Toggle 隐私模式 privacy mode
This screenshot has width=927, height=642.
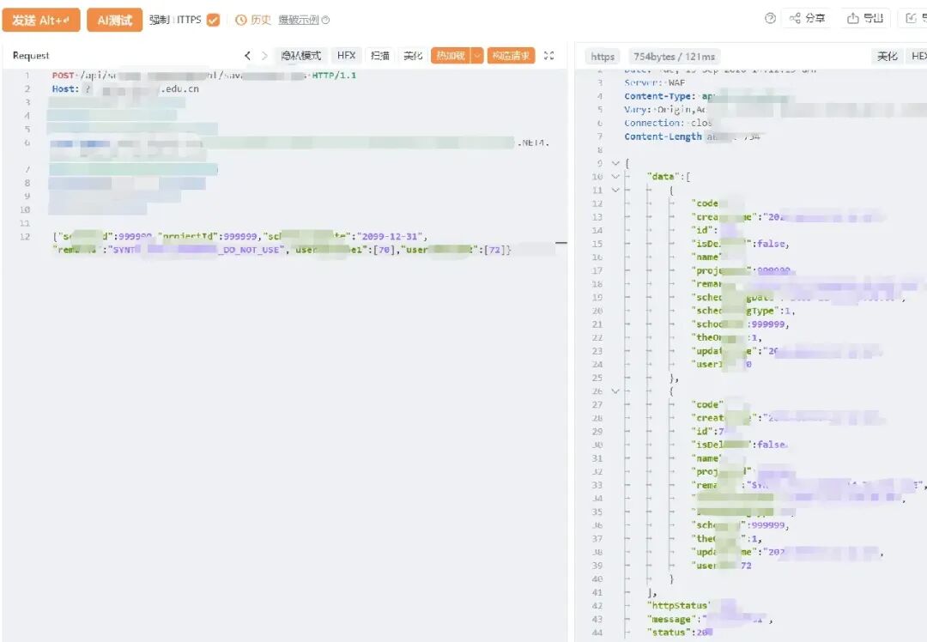click(301, 56)
